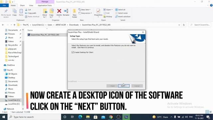The height and width of the screenshot is (120, 213).
Task: Click the Next button in wizard
Action: pyautogui.click(x=124, y=86)
